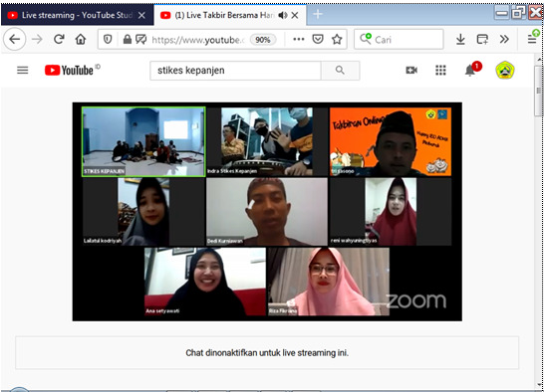Open the YouTube guide hamburger menu
The image size is (544, 392).
23,71
